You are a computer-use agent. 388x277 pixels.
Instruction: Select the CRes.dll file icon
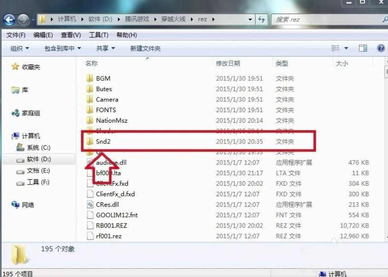pyautogui.click(x=90, y=205)
